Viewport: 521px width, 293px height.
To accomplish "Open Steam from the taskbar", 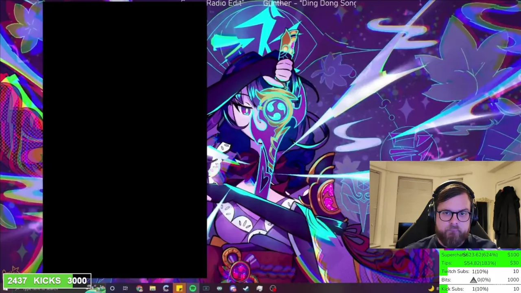I will coord(246,289).
